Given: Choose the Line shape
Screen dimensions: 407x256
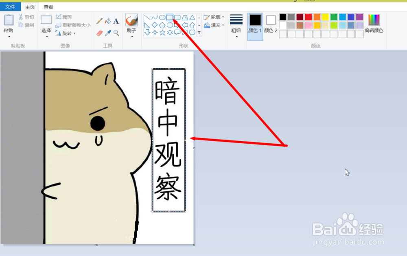Looking at the screenshot, I should coord(147,18).
